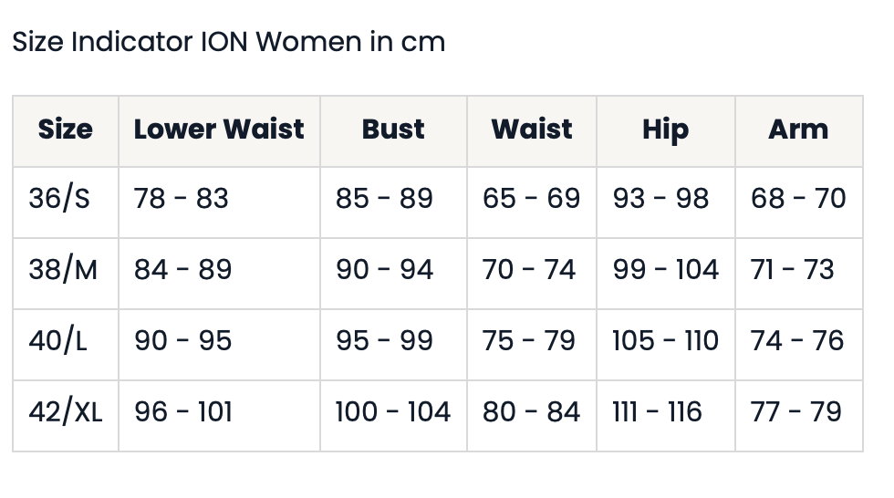Select the Bust column header
894x498 pixels.
pyautogui.click(x=393, y=130)
